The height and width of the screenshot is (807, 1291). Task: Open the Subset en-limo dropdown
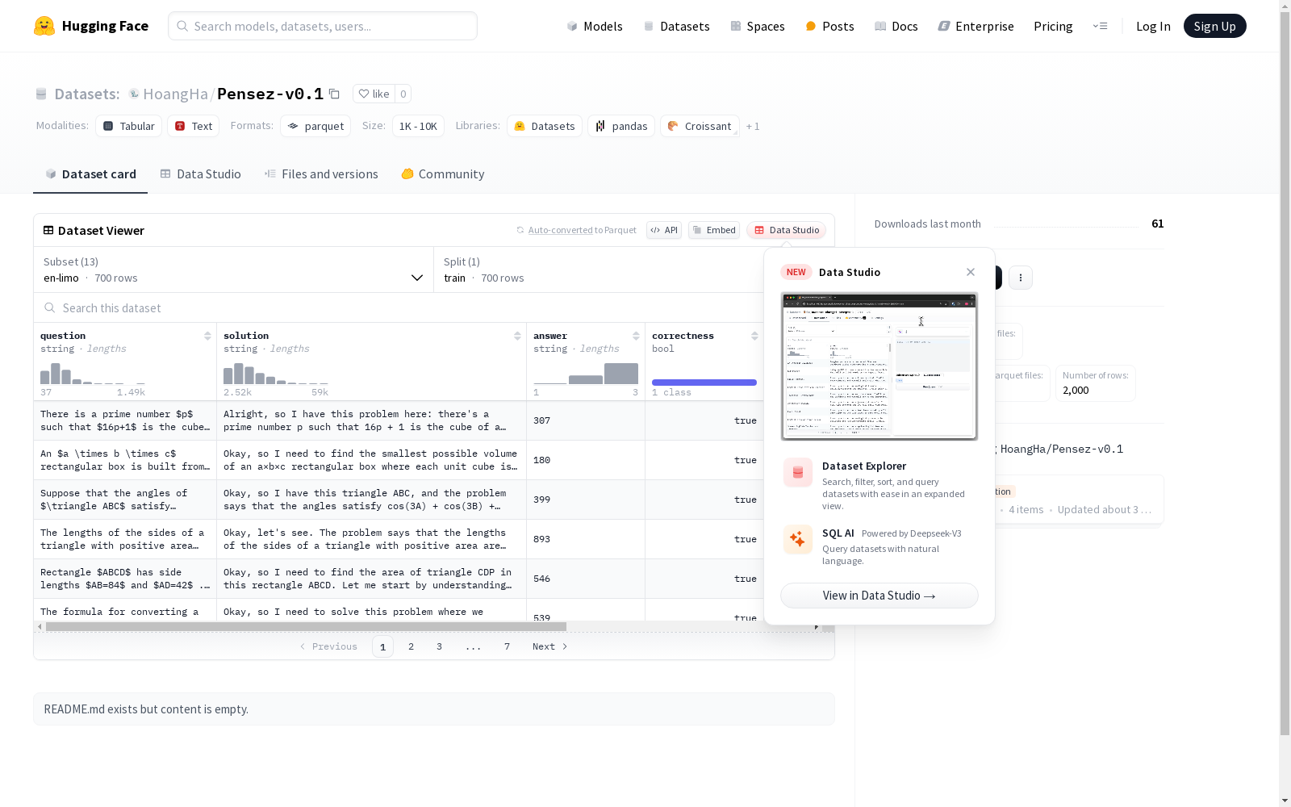[234, 270]
